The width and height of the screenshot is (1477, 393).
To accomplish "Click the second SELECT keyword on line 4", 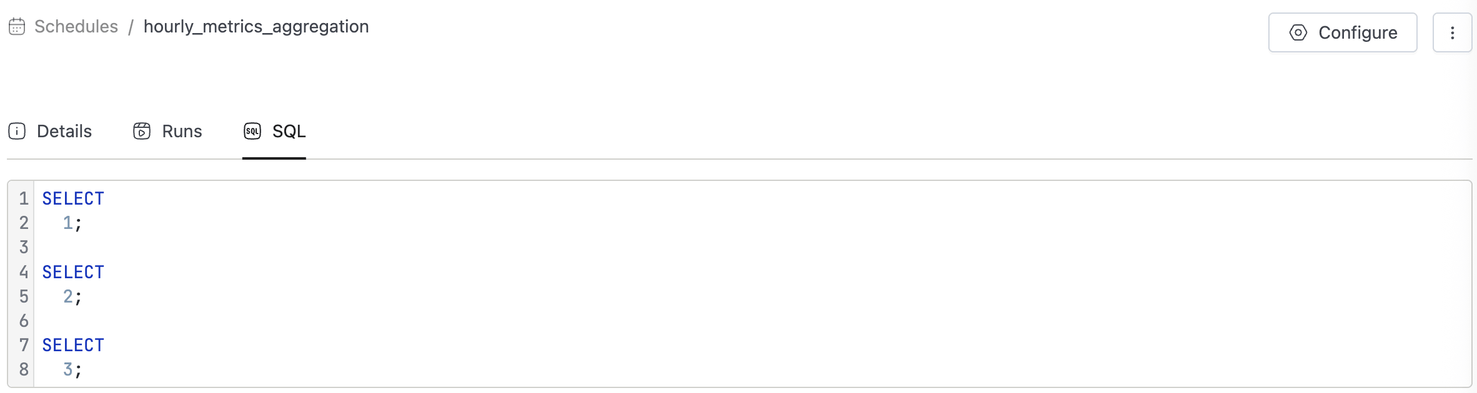I will point(73,273).
